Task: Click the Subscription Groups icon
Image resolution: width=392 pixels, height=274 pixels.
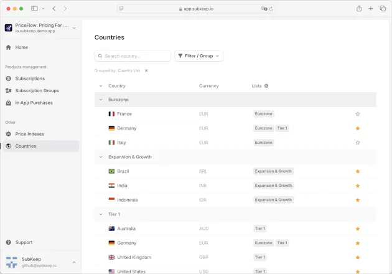Action: 8,90
